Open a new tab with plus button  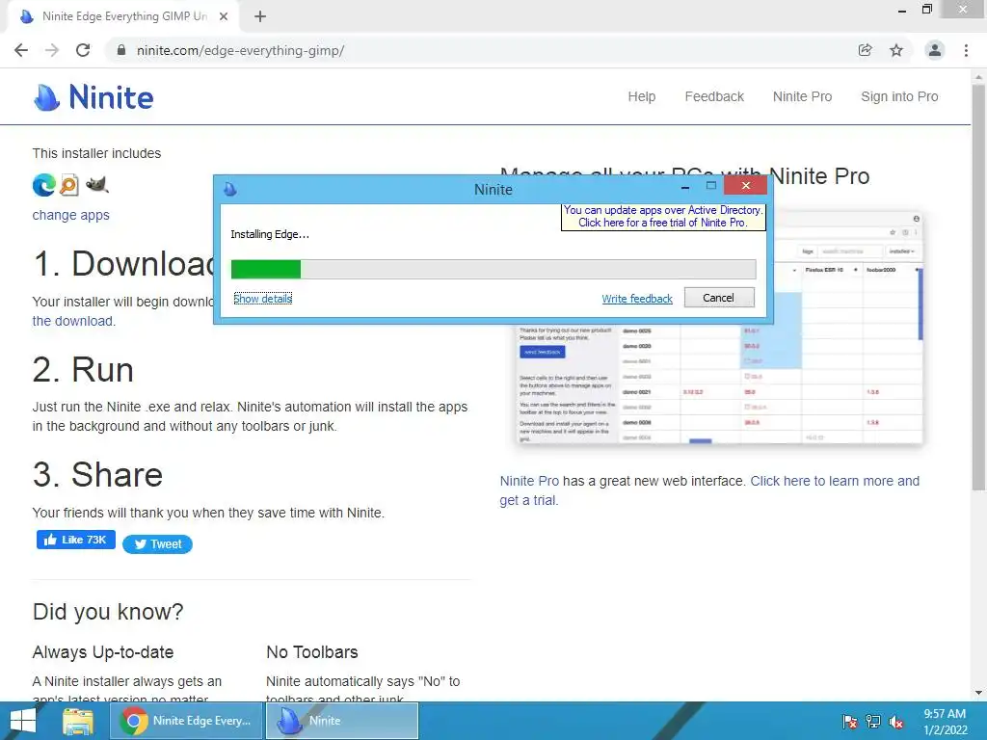point(260,16)
